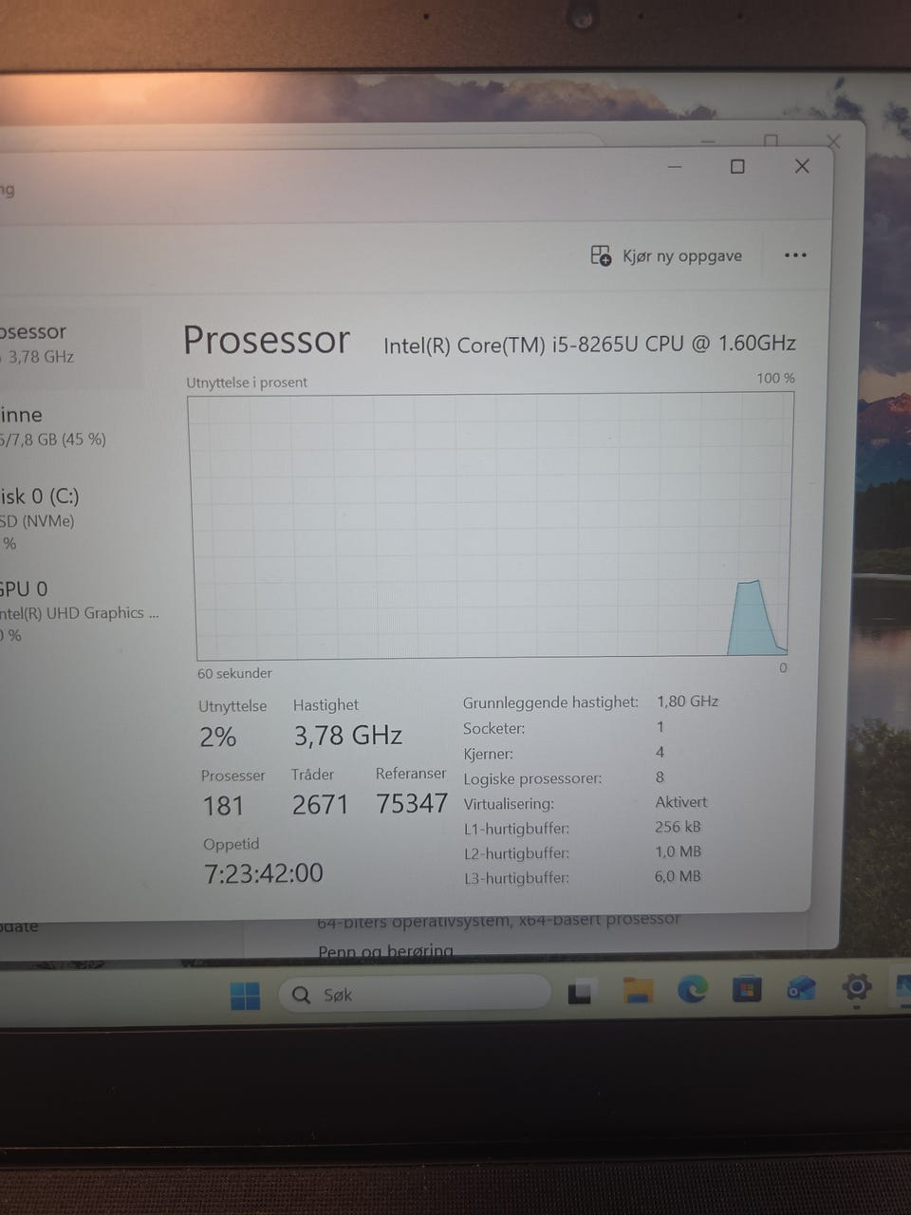
Task: Select Disk 0 (C:) in the sidebar
Action: (72, 518)
